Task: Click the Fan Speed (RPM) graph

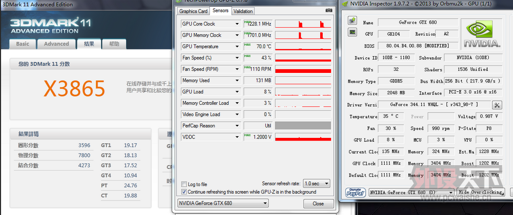Action: [x=303, y=69]
